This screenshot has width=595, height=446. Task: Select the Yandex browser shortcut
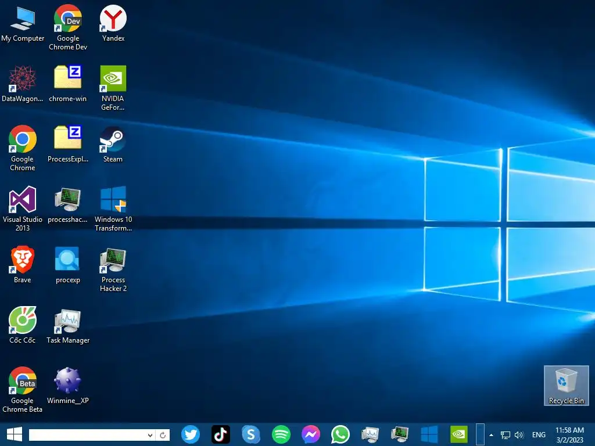coord(113,23)
